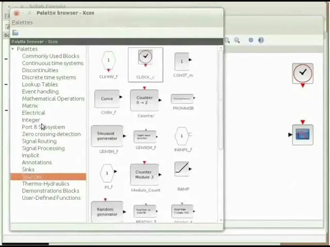Screen dimensions: 330x247
Task: Click the clock block in Xcos diagram
Action: [303, 74]
